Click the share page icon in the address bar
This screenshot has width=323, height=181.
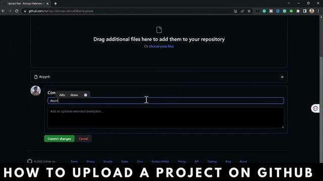(x=242, y=11)
